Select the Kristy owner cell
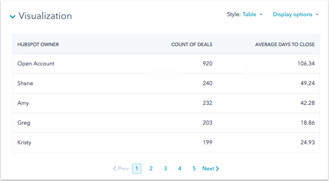 click(24, 142)
